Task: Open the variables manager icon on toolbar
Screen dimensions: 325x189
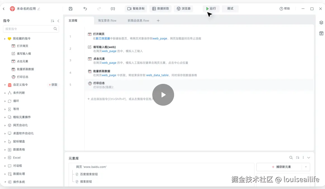Action: pos(113,9)
